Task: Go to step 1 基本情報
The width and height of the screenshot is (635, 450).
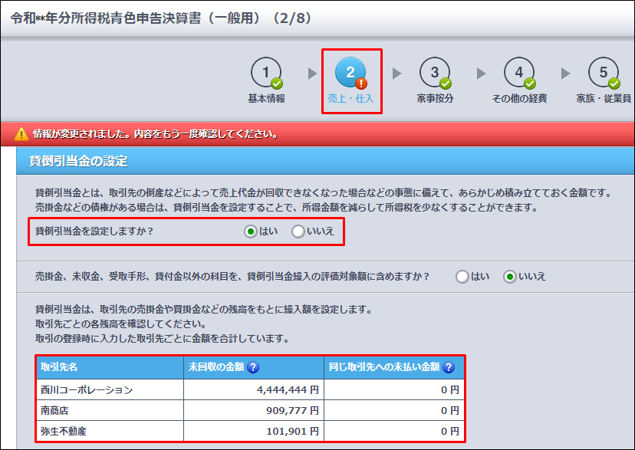Action: [266, 80]
